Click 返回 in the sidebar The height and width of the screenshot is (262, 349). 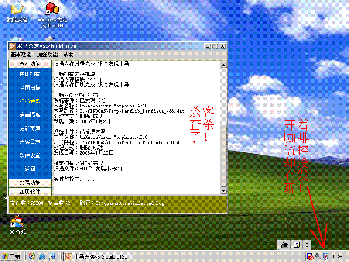click(30, 169)
